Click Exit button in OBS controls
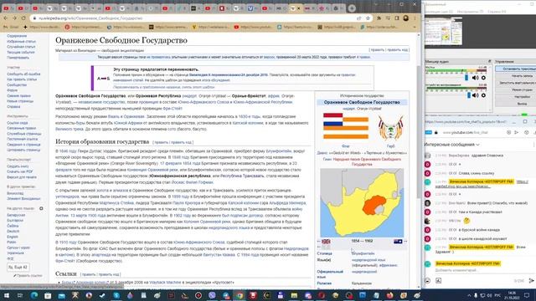 click(516, 104)
